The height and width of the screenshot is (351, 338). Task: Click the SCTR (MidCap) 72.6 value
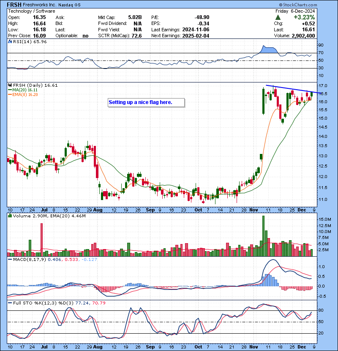click(x=136, y=36)
